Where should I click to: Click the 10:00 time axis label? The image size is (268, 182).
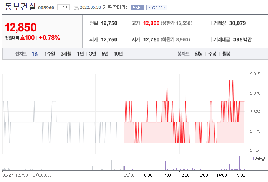click(x=147, y=175)
